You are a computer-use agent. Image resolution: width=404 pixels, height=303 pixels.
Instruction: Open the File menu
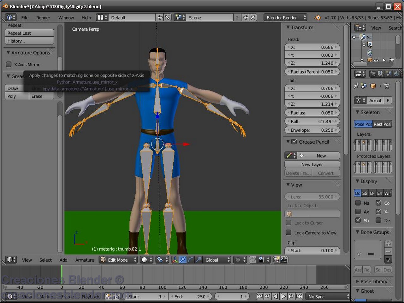tap(25, 18)
